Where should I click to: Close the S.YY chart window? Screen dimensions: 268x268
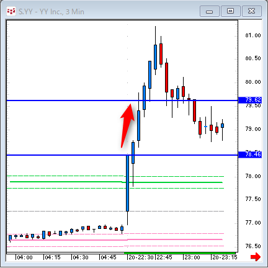coord(252,11)
